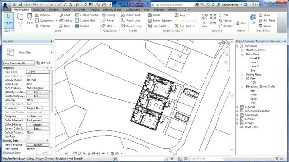This screenshot has height=162, width=289.
Task: Toggle Show work plane visibility
Action: [264, 15]
